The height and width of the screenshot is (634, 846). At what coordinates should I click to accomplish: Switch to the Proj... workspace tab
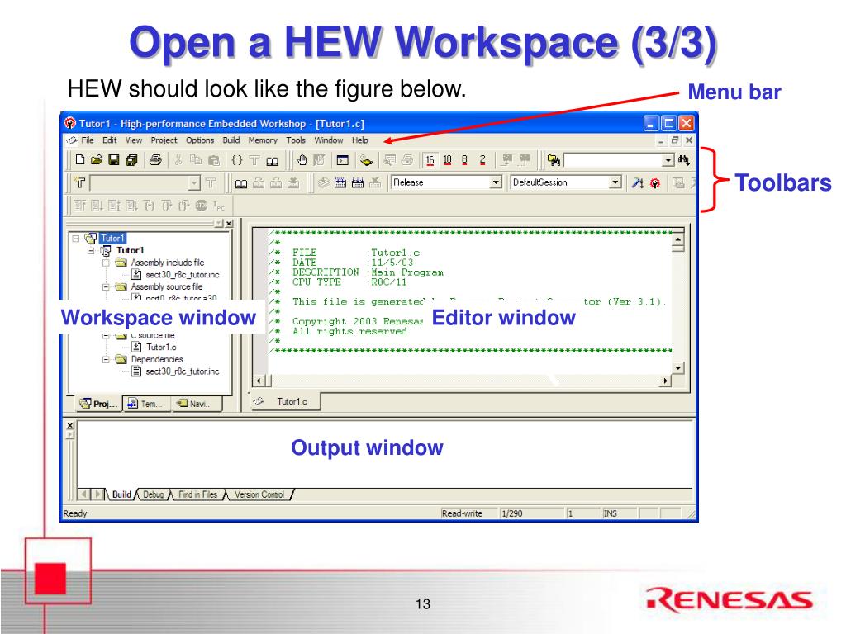[98, 403]
